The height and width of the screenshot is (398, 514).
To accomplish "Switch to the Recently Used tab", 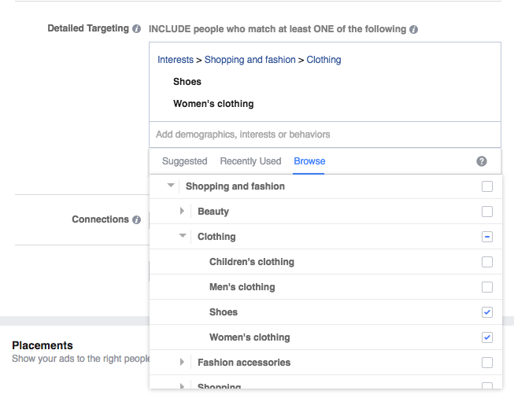I will pyautogui.click(x=250, y=161).
